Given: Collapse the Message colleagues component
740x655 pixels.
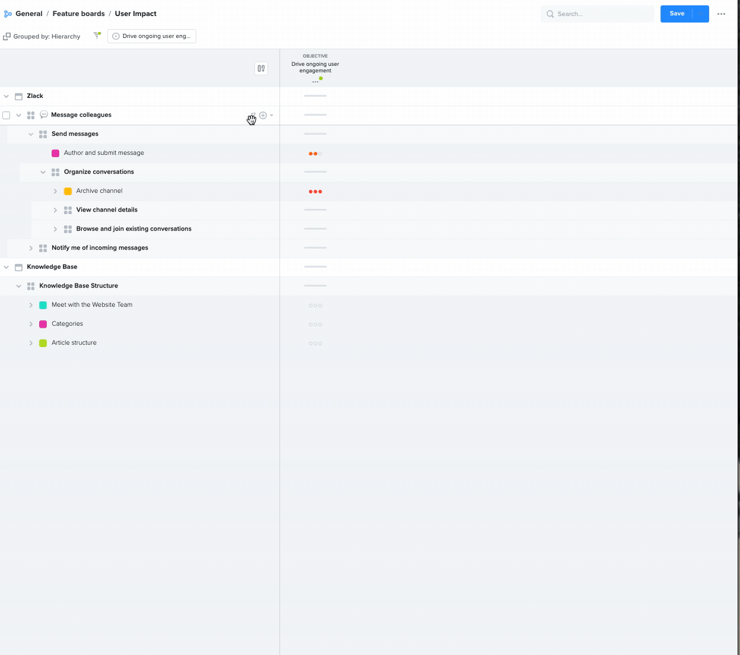Looking at the screenshot, I should coord(18,115).
